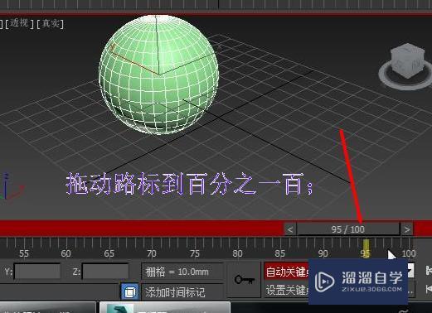Click the taskbar button with teal icon

pos(165,307)
